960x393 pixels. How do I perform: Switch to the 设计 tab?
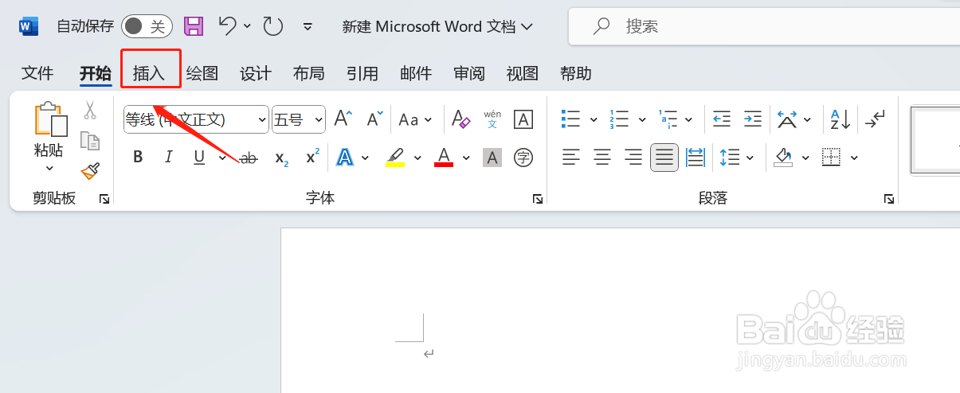click(256, 74)
